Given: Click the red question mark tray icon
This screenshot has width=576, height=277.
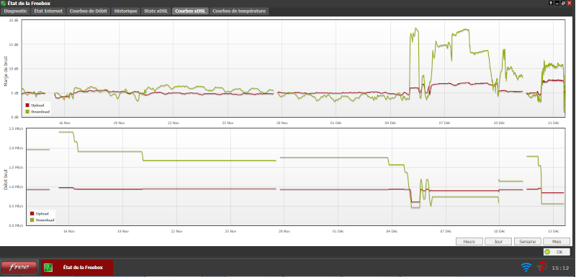Looking at the screenshot, I should click(542, 267).
